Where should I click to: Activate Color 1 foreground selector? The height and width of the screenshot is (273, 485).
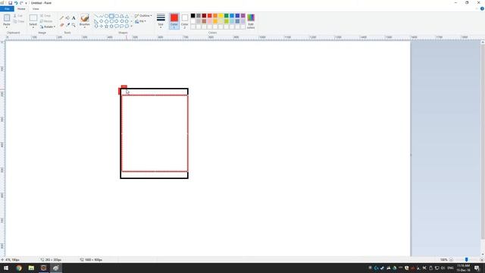(174, 21)
